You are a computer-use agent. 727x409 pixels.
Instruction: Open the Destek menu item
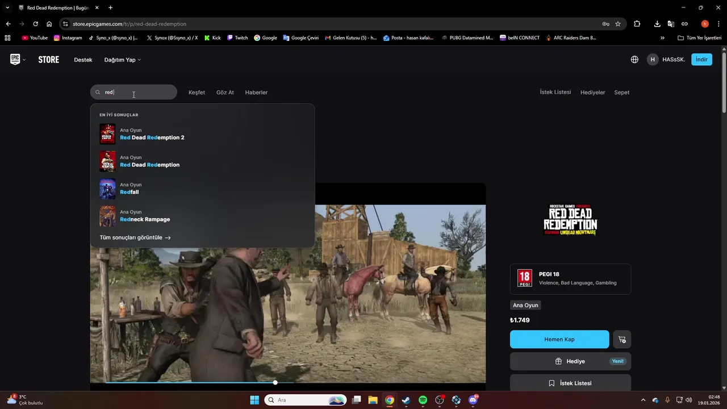tap(83, 60)
